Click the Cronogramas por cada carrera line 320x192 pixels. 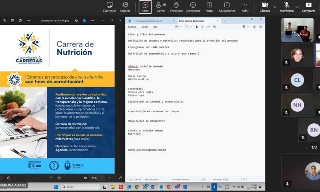148,47
